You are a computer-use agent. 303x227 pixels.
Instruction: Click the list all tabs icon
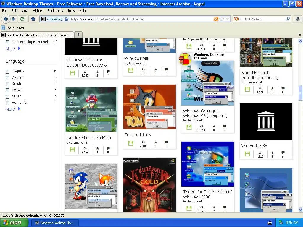[300, 35]
